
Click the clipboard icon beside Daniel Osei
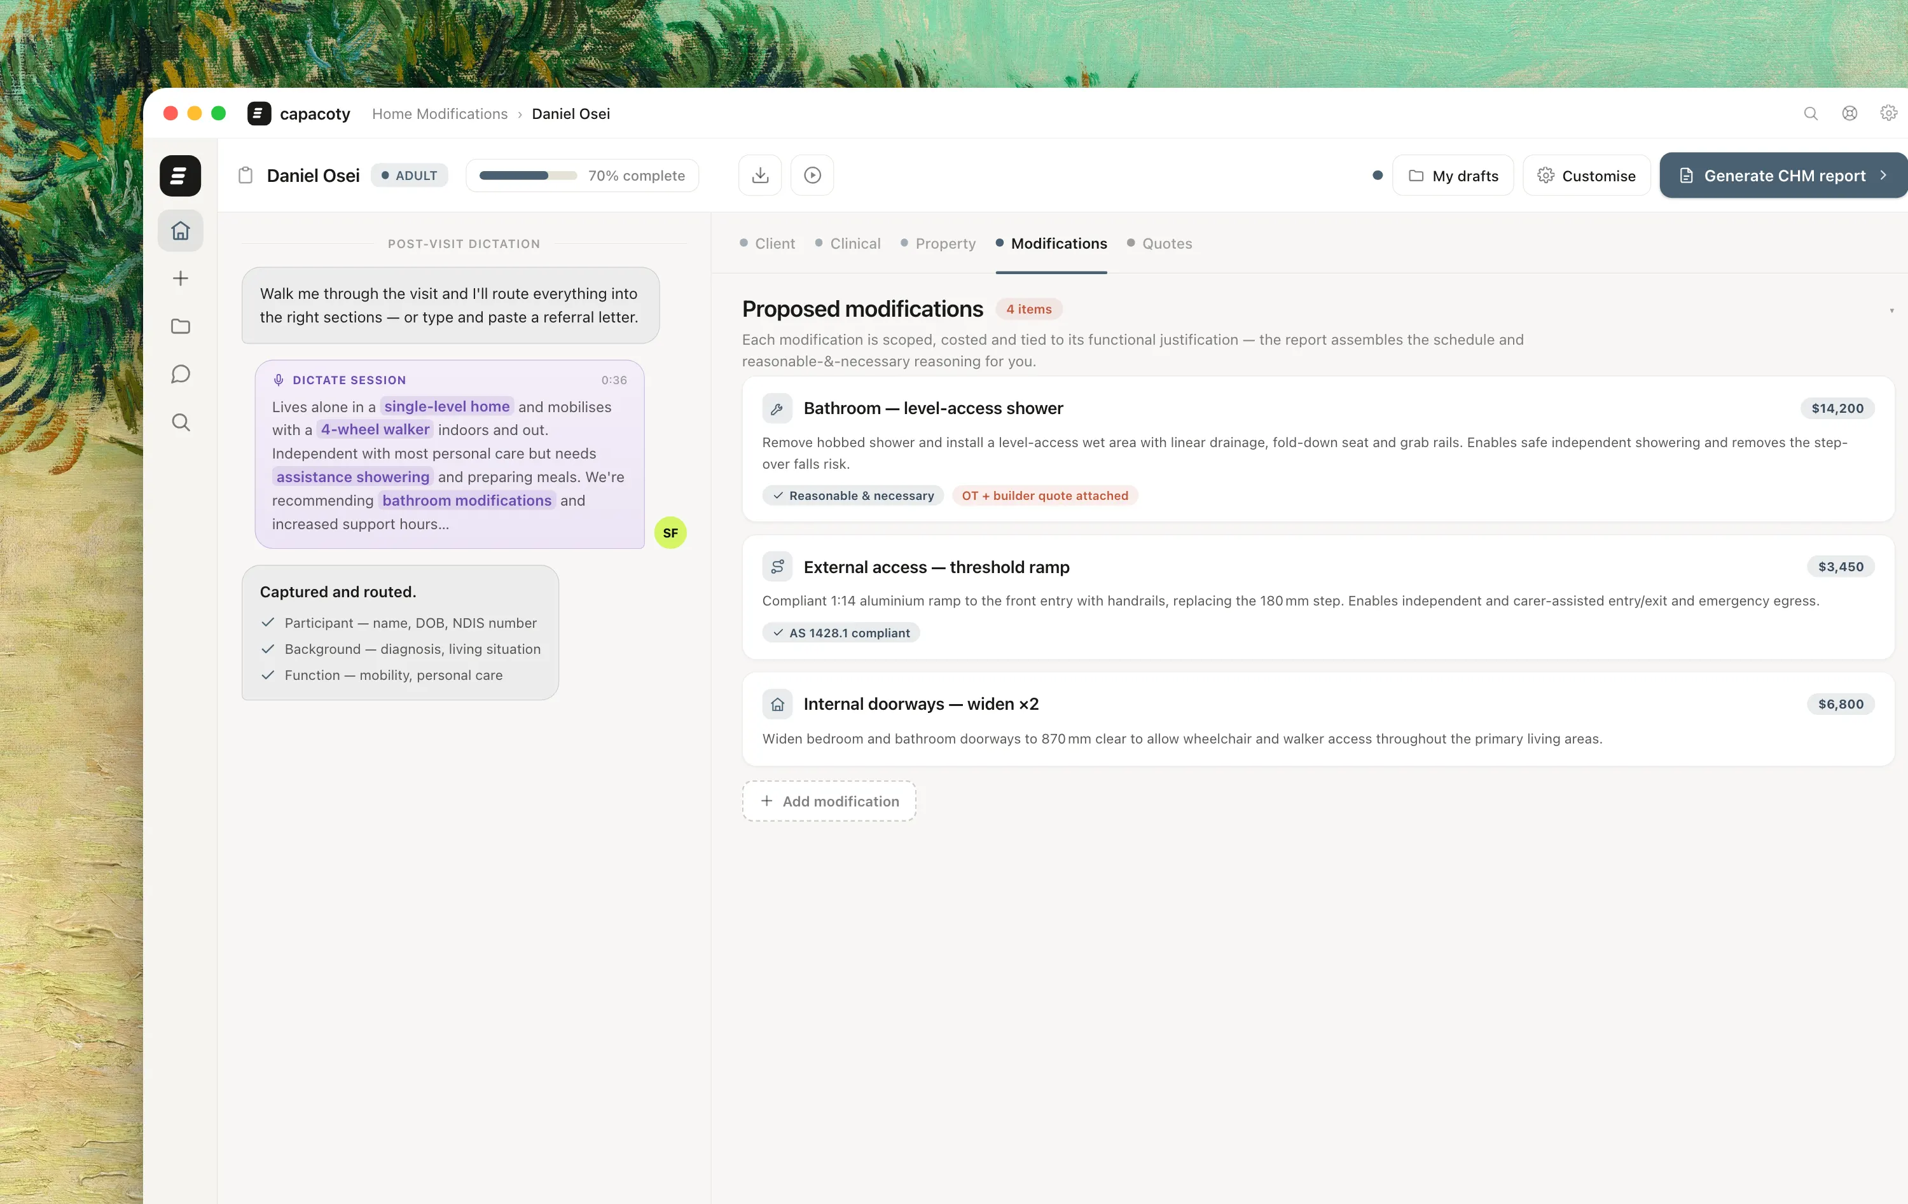(x=245, y=175)
